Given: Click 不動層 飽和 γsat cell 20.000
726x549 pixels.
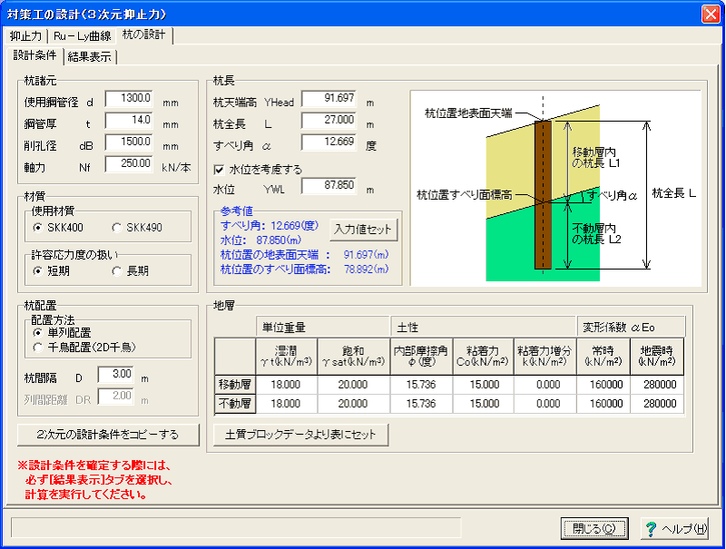Looking at the screenshot, I should pos(354,404).
